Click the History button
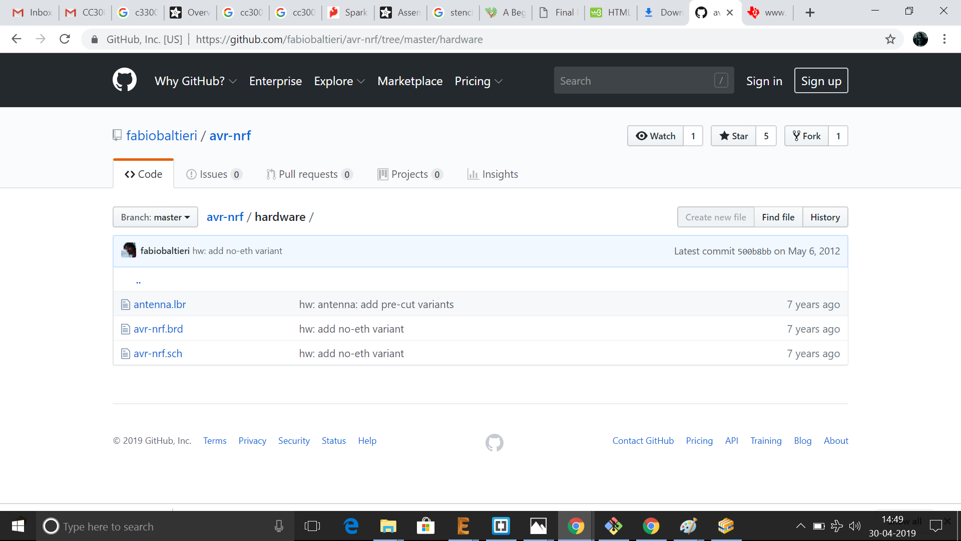 pos(825,217)
